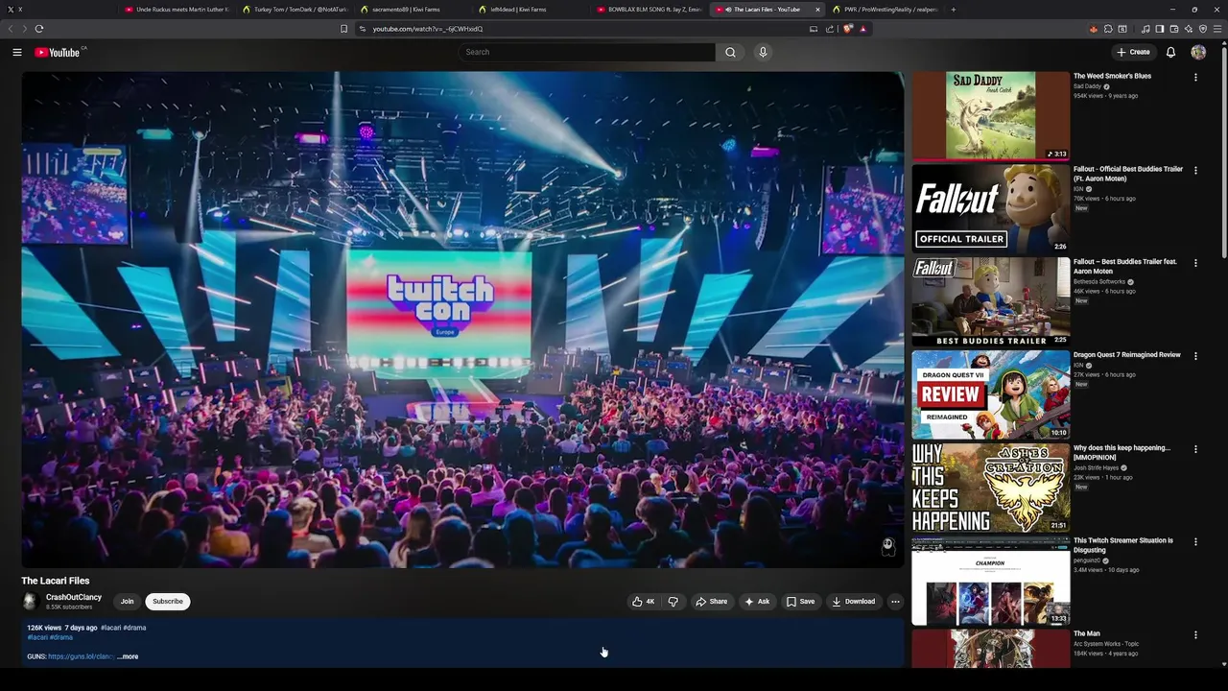
Task: Open the penguinz0 channel name
Action: (1086, 560)
